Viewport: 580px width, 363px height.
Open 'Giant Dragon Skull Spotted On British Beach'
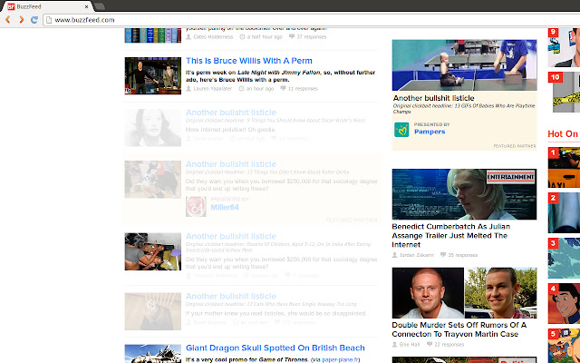coord(275,348)
